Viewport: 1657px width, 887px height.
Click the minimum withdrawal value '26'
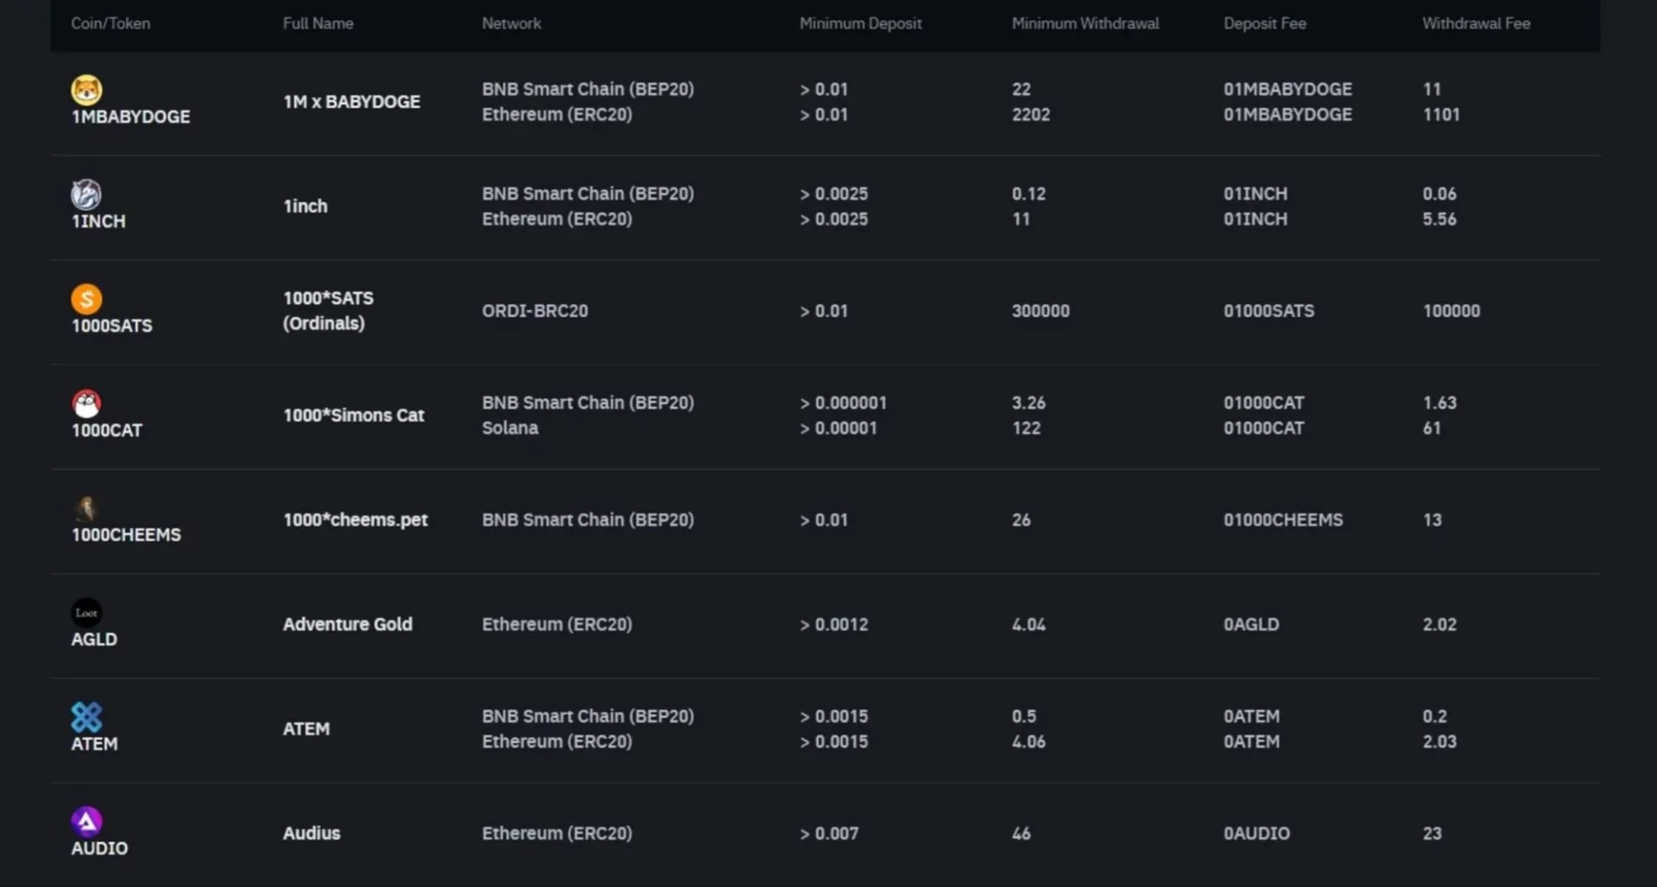[x=1021, y=519]
